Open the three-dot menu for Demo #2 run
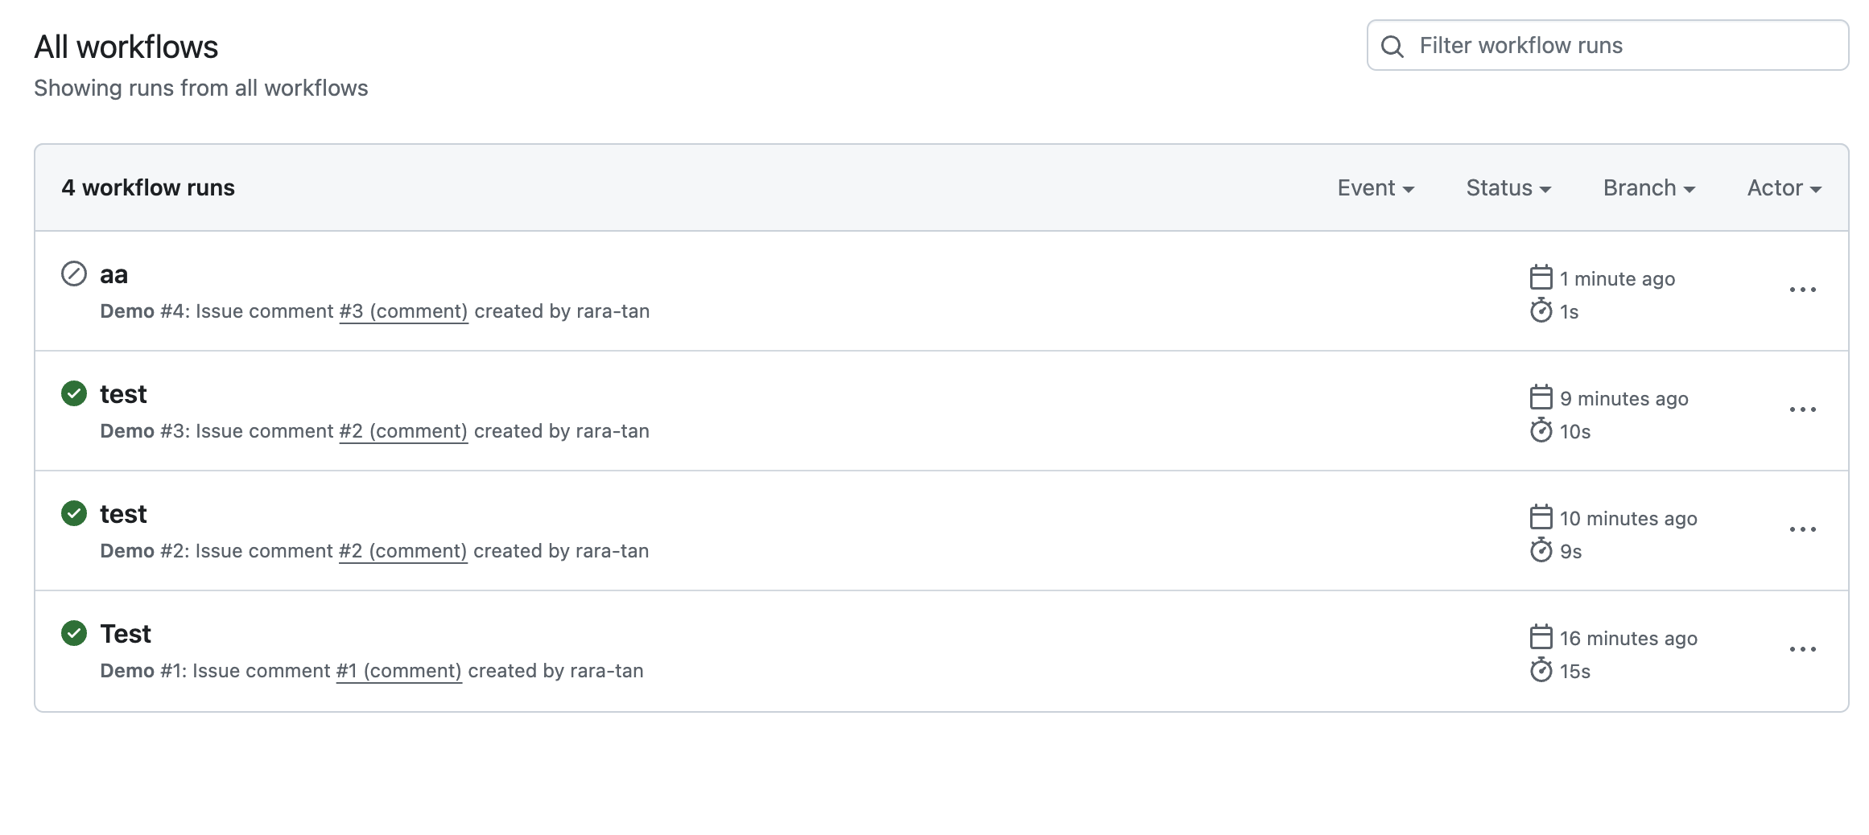The image size is (1869, 835). (x=1802, y=529)
